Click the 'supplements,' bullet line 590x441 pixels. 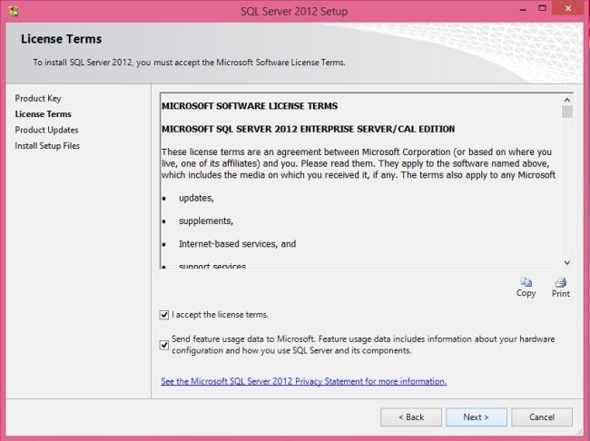pyautogui.click(x=206, y=220)
